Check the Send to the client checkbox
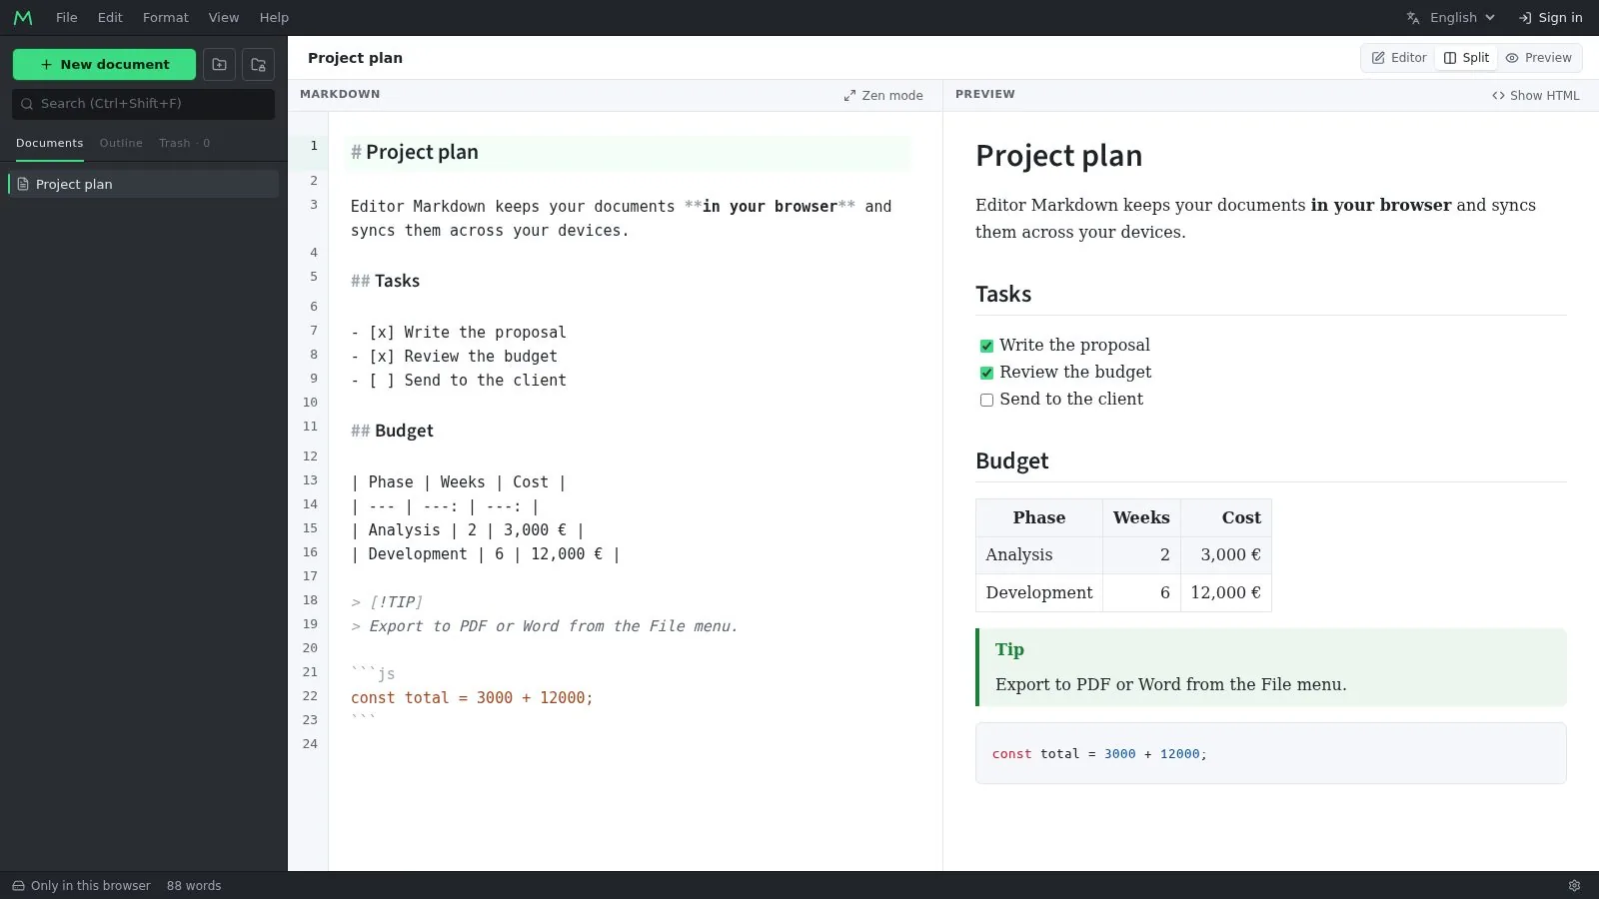The height and width of the screenshot is (899, 1599). (x=986, y=400)
